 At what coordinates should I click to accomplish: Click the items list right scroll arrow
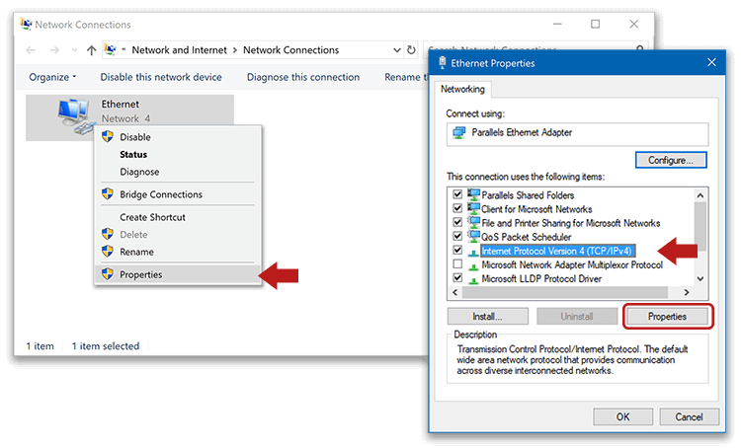pyautogui.click(x=687, y=293)
